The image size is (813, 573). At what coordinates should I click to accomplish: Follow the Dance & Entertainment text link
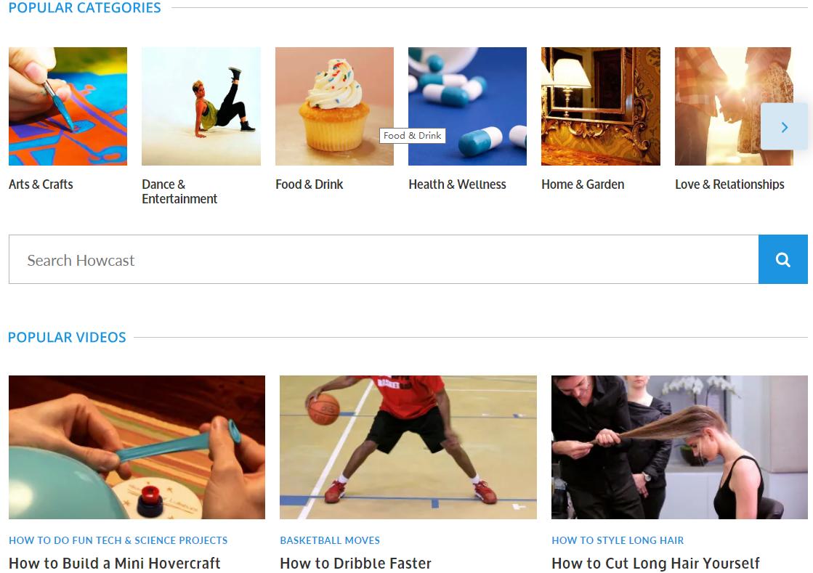coord(179,192)
